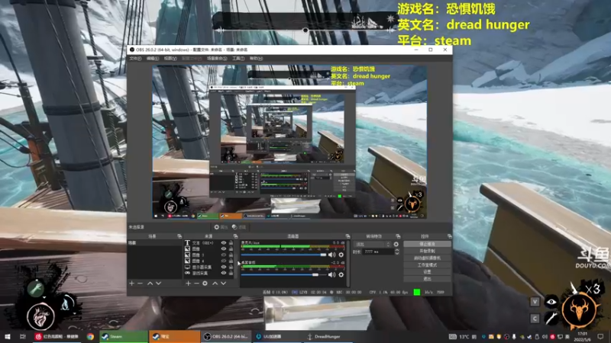
Task: Adjust the microphone volume slider
Action: [283, 255]
